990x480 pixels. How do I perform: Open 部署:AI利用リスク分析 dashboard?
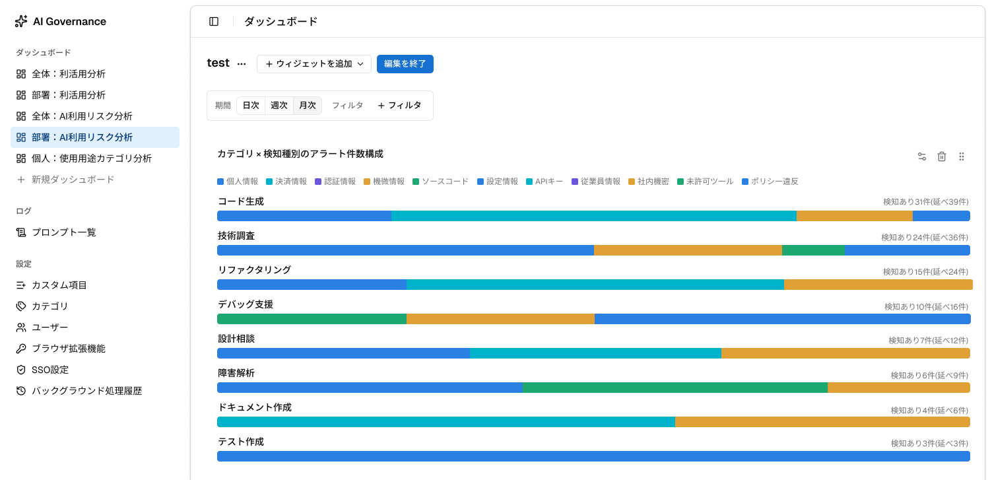coord(95,137)
